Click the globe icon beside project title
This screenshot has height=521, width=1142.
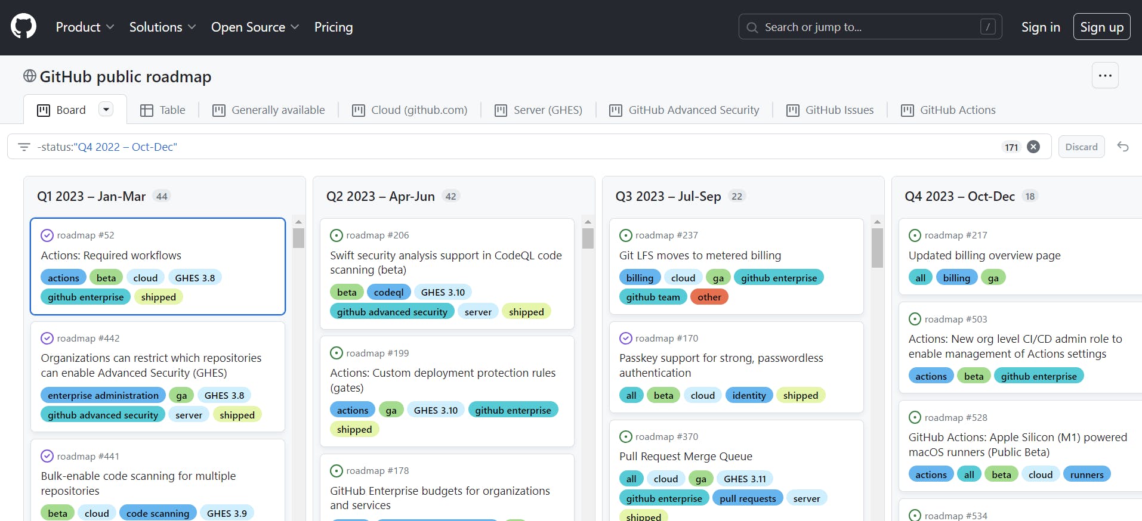30,76
